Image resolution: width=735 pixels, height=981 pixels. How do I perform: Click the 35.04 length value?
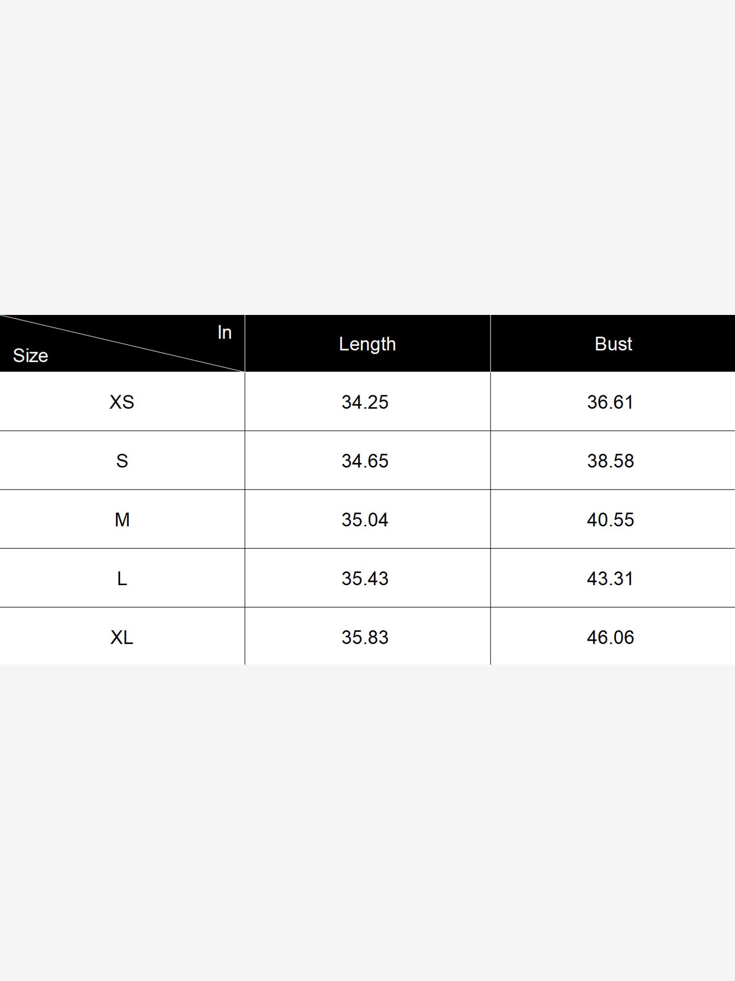point(365,520)
